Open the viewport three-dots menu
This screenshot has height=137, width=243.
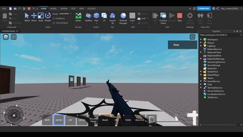click(x=193, y=37)
